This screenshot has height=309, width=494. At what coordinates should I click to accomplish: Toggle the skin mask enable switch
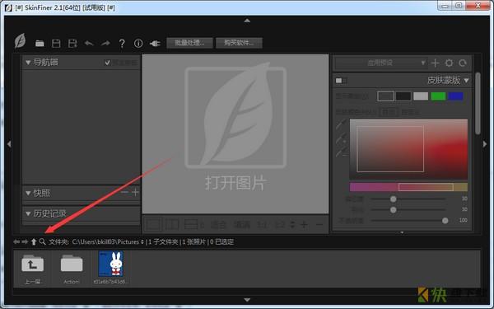coord(341,81)
